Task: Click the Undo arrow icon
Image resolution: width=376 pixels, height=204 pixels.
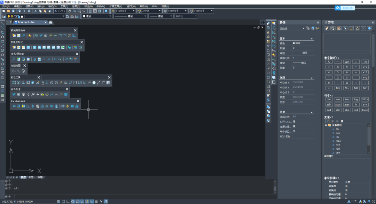Action: coord(56,11)
